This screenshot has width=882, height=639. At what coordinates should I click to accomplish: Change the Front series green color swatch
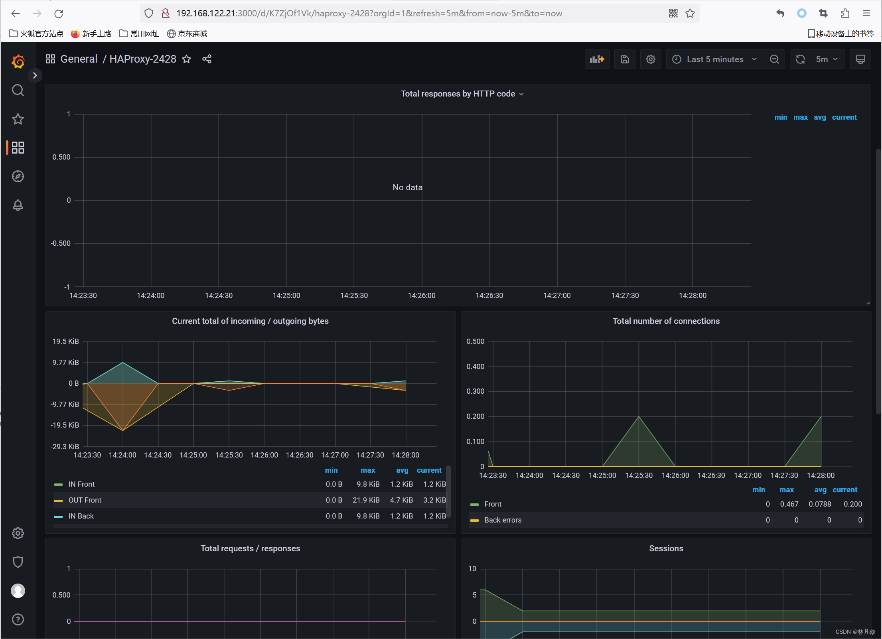tap(474, 505)
